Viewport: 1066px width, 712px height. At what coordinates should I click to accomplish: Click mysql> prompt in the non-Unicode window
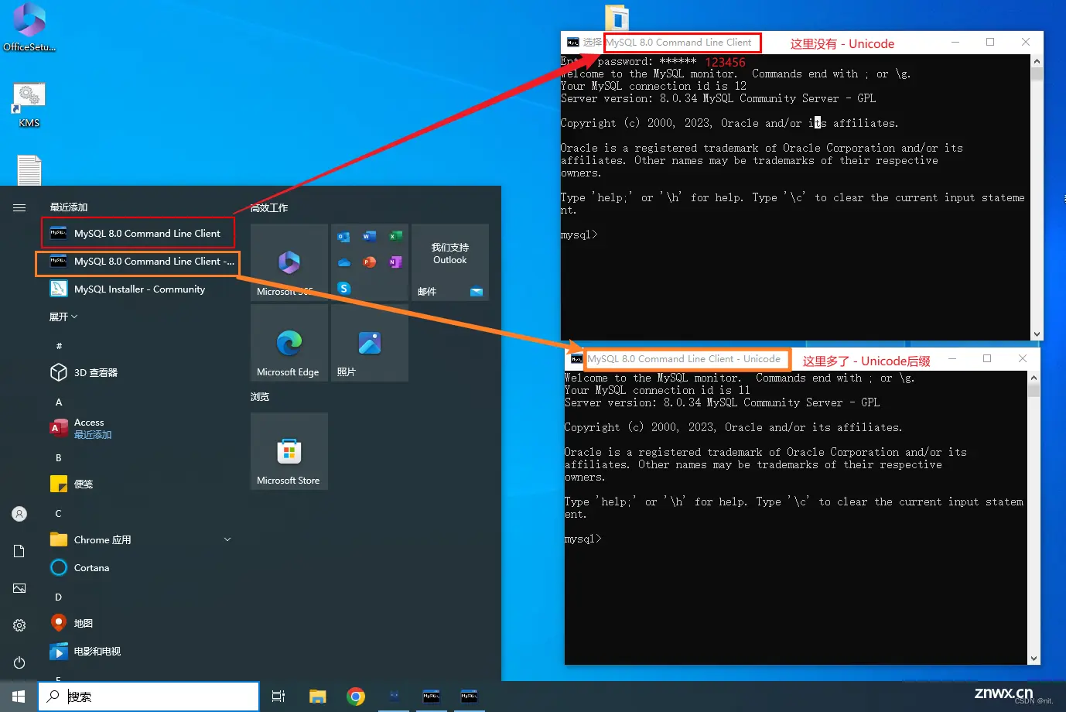579,235
